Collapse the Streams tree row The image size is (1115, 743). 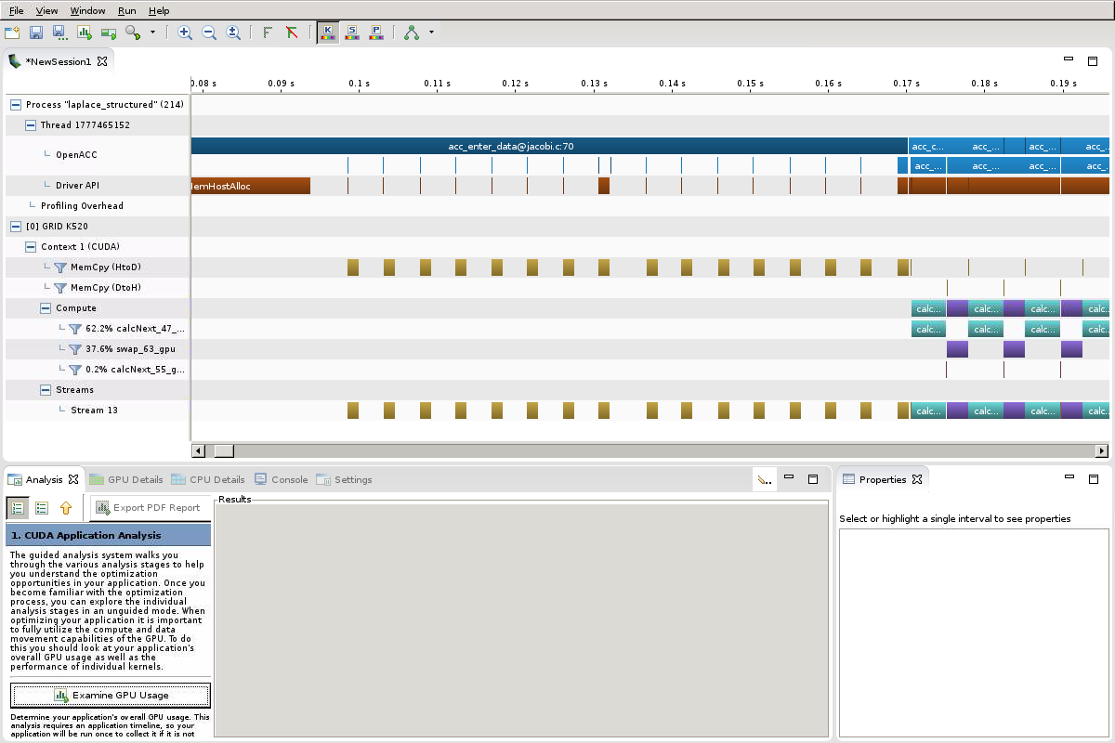pyautogui.click(x=46, y=390)
